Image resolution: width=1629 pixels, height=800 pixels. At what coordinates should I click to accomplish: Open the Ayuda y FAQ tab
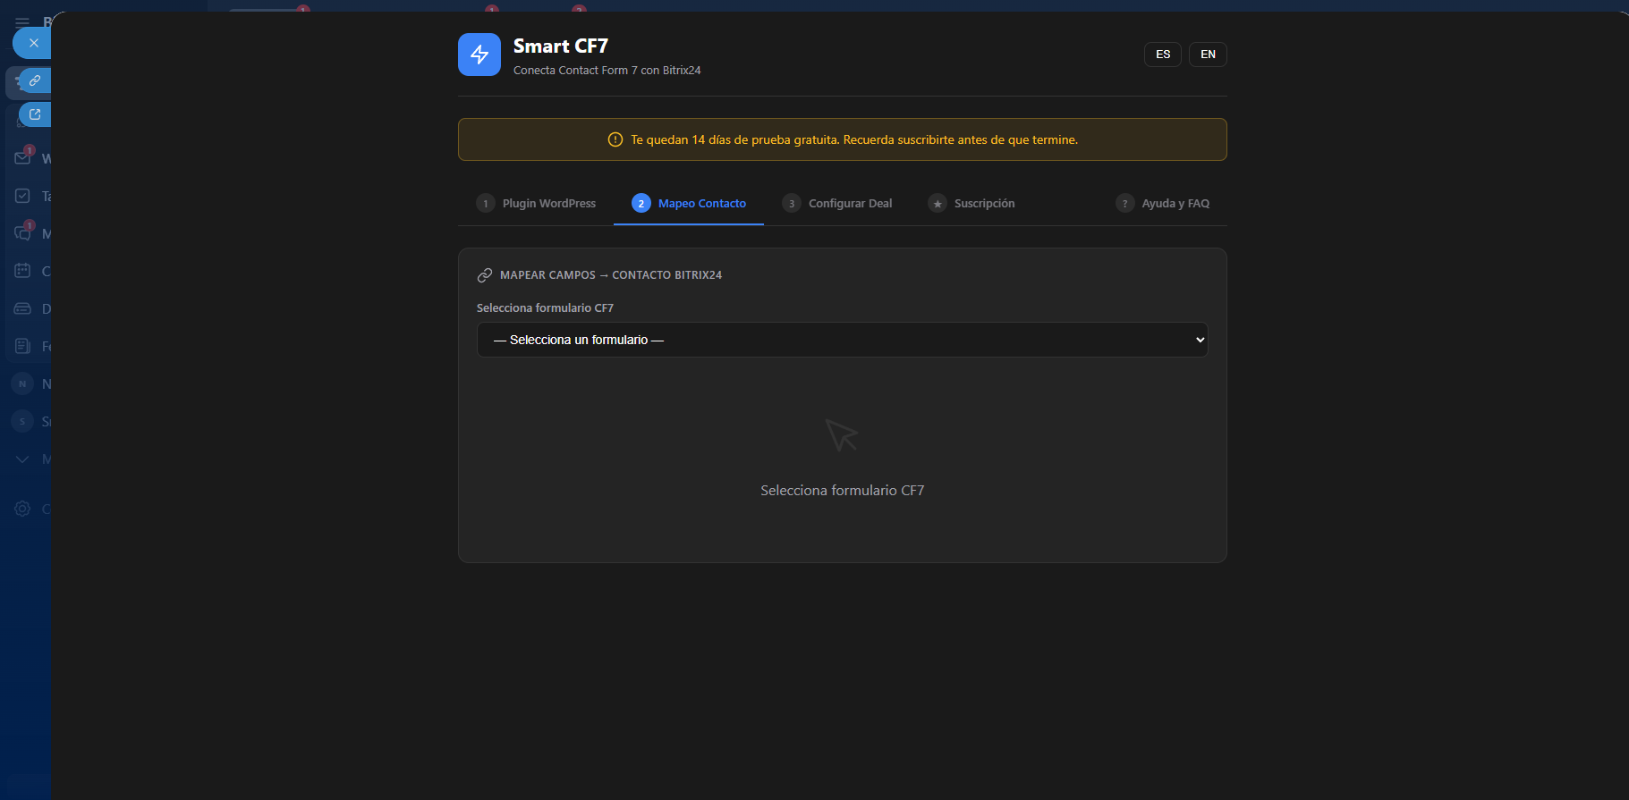[x=1163, y=204]
